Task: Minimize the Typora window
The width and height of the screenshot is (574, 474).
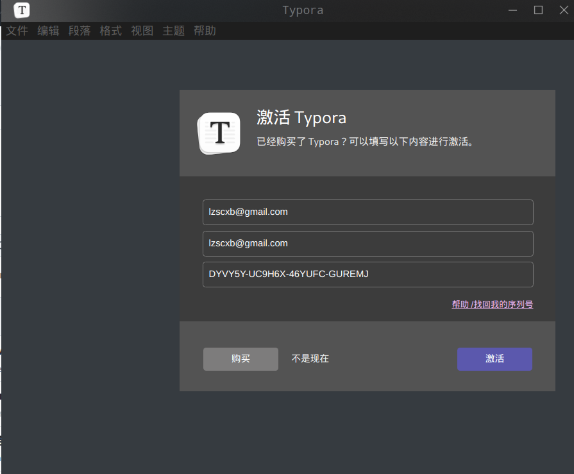Action: 513,10
